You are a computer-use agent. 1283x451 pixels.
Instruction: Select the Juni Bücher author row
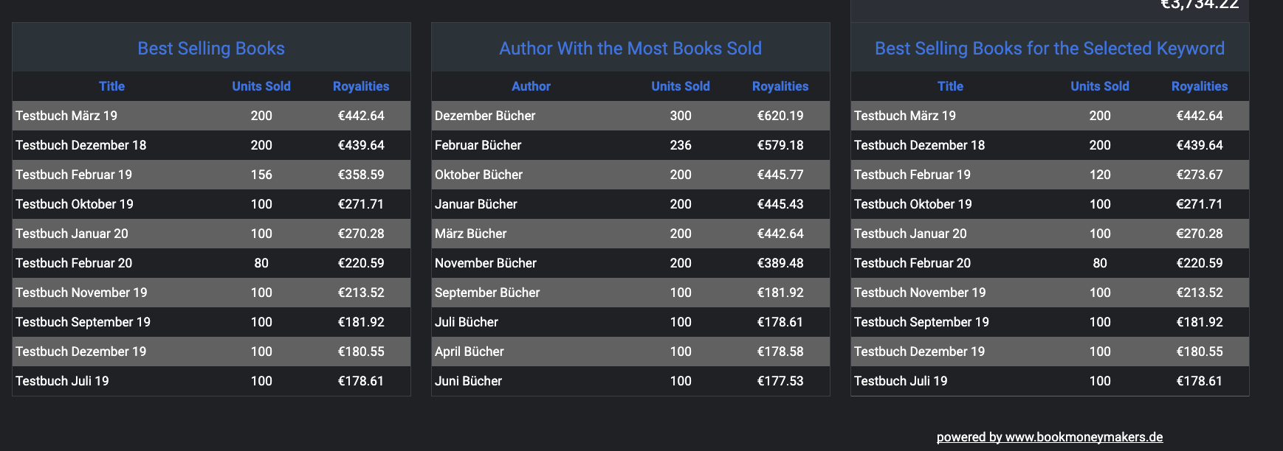pyautogui.click(x=468, y=381)
